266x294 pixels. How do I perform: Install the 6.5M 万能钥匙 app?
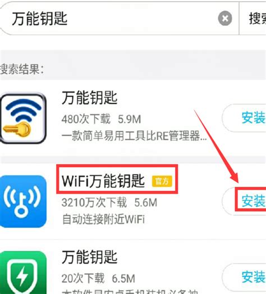(244, 277)
